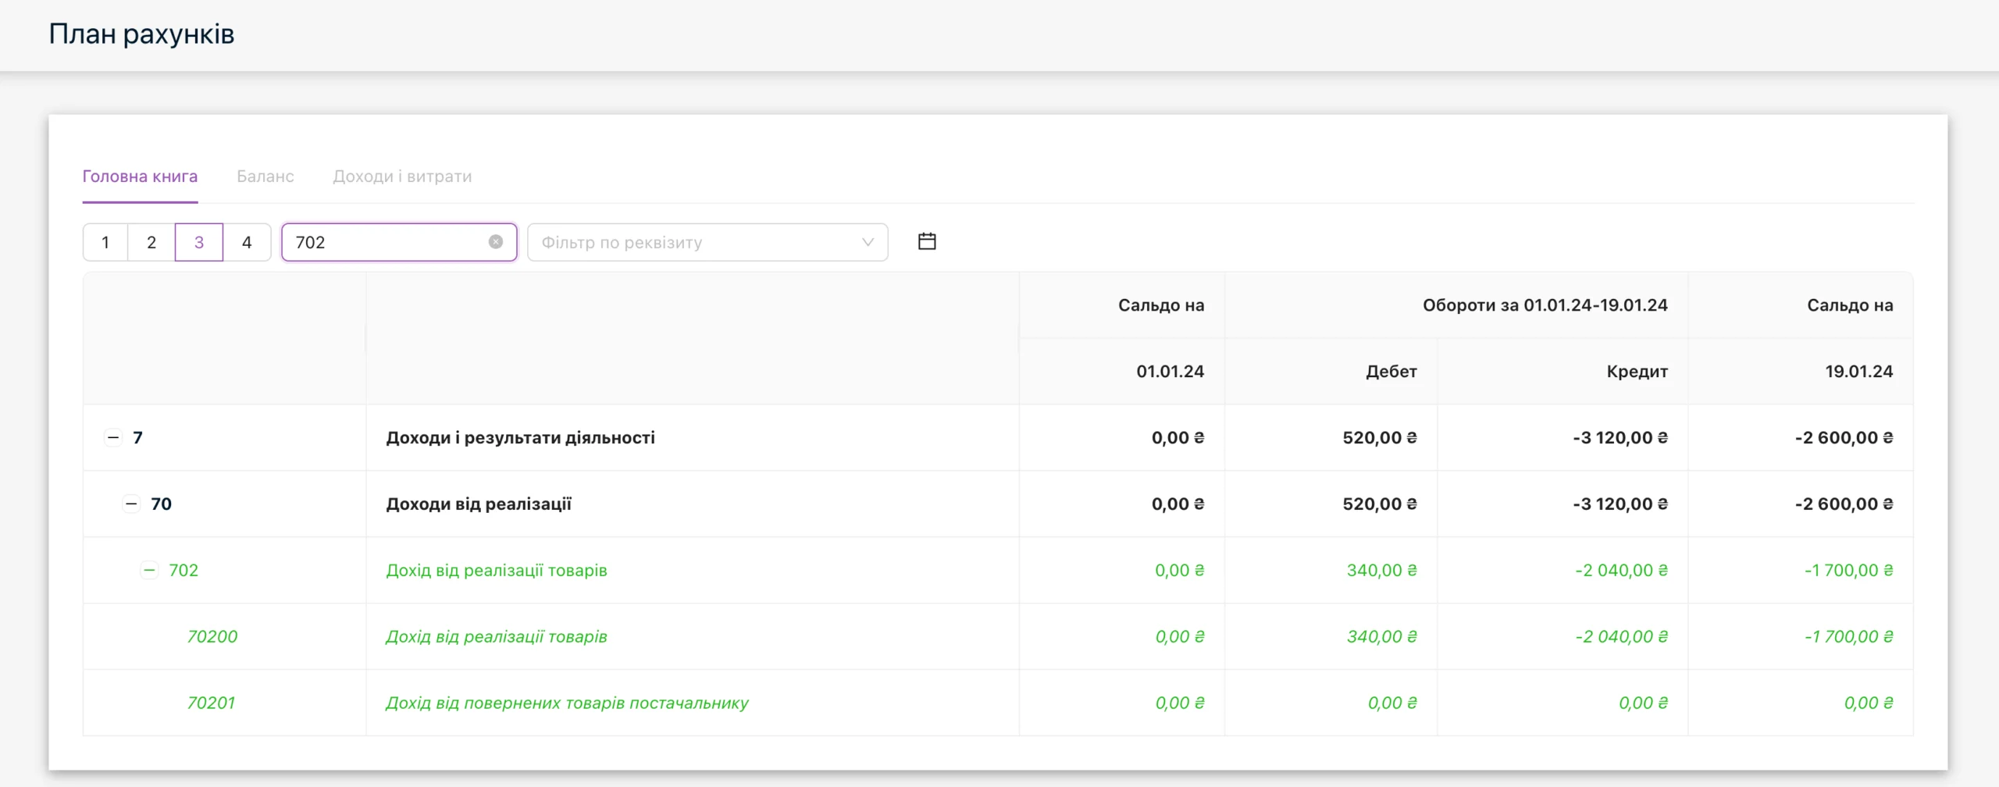This screenshot has height=787, width=1999.
Task: Clear the 702 search field
Action: (496, 242)
